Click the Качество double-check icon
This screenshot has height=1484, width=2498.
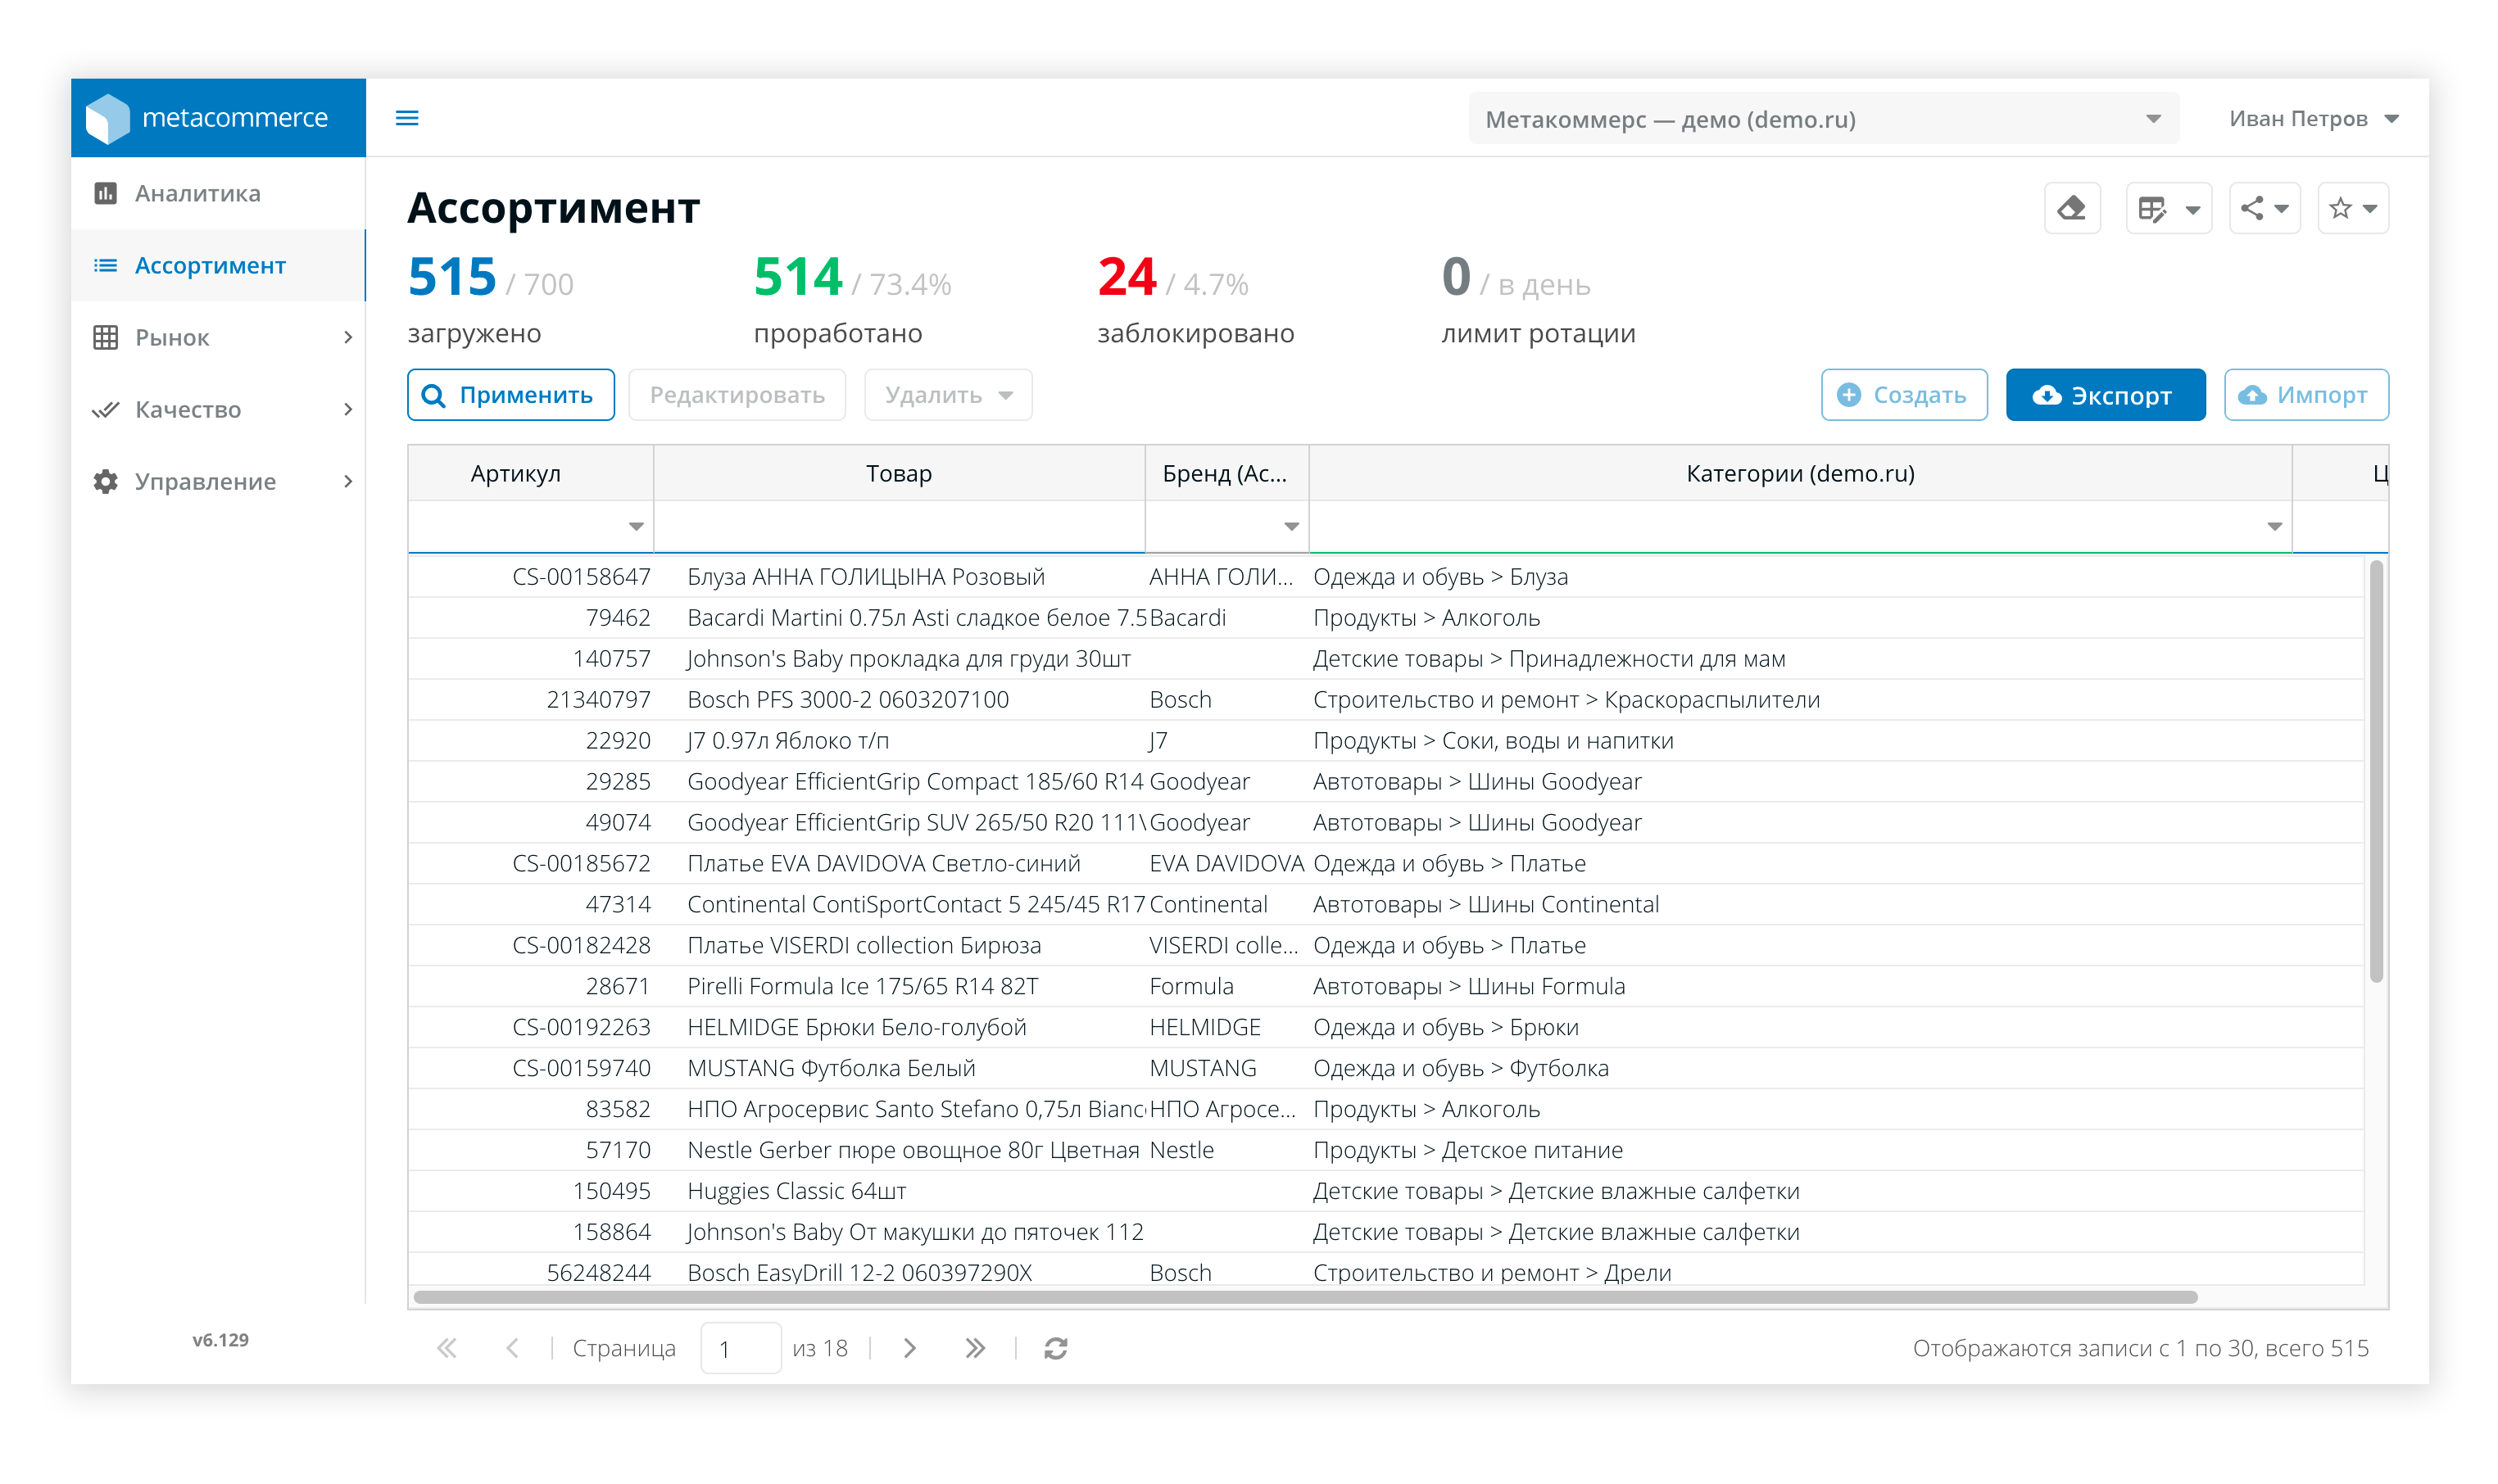click(x=105, y=409)
